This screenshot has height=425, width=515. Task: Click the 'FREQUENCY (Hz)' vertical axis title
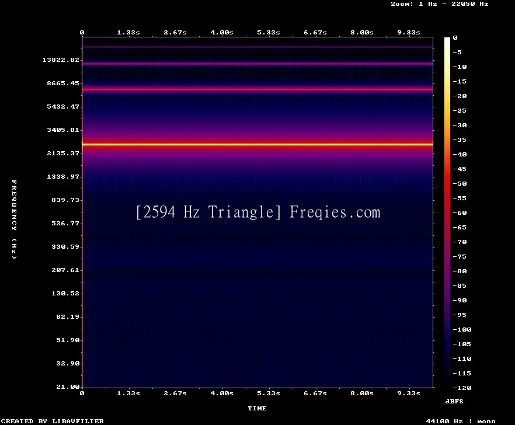[x=14, y=220]
